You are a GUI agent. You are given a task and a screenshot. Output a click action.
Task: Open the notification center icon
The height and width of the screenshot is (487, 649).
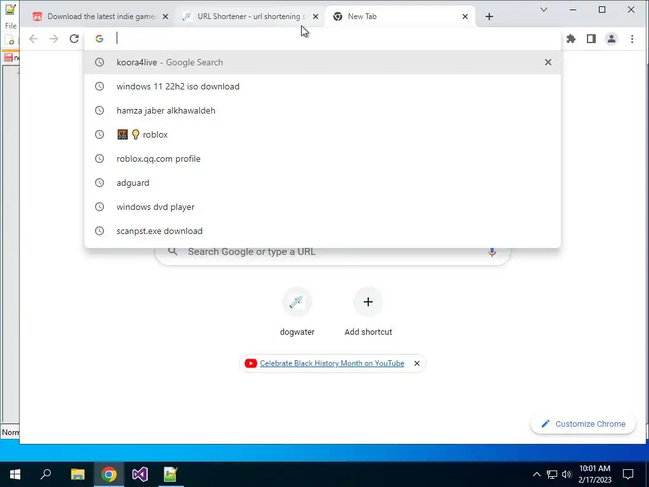[628, 474]
